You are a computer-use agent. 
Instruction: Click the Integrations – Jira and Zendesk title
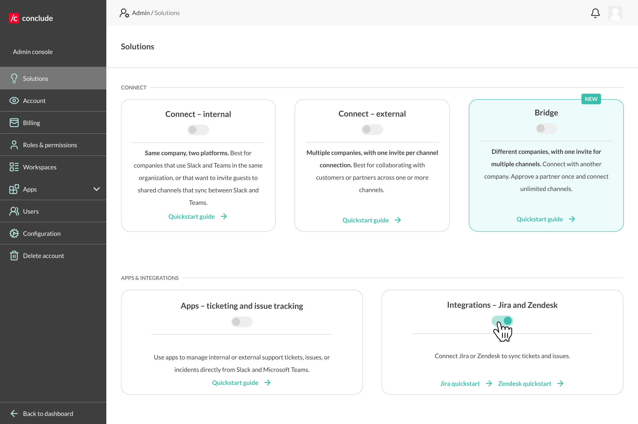(502, 305)
